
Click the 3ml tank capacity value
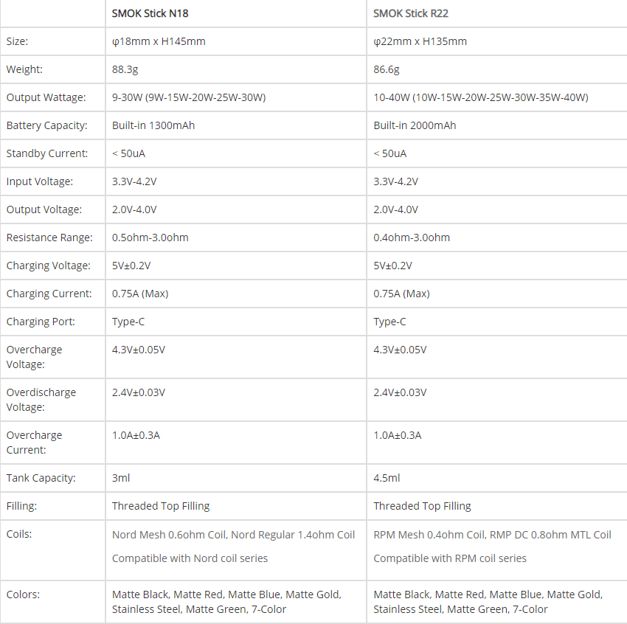[x=121, y=478]
